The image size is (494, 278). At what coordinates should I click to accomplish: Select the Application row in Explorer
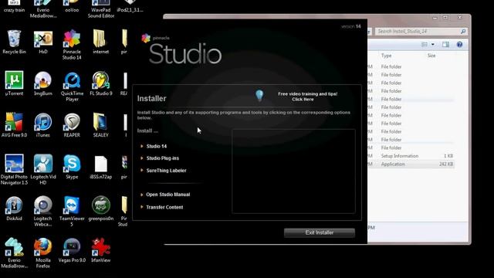pyautogui.click(x=411, y=164)
